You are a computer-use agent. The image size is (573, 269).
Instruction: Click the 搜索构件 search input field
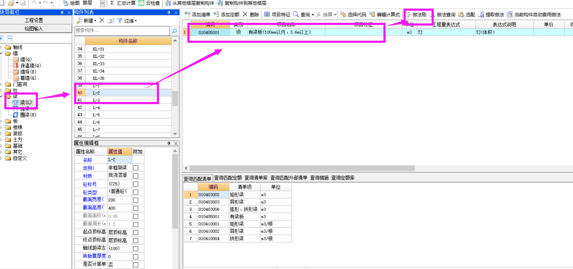click(122, 31)
